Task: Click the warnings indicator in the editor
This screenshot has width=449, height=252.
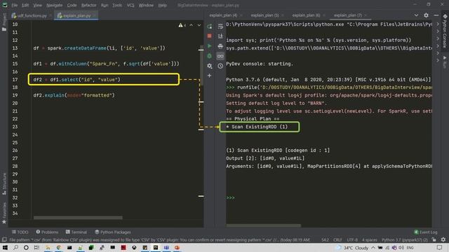Action: click(182, 25)
